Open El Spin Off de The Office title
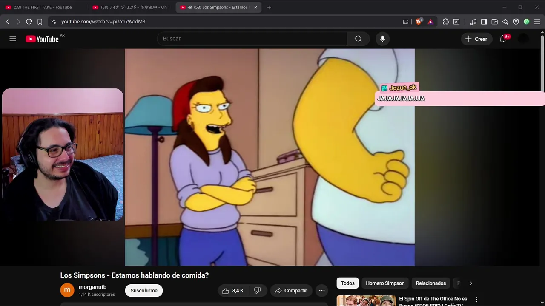The image size is (545, 306). click(433, 301)
